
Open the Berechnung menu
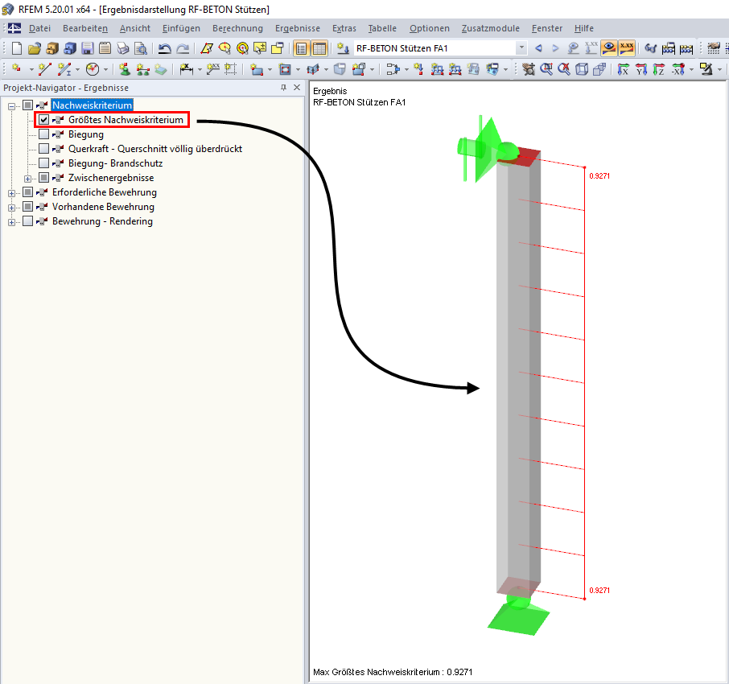(237, 28)
